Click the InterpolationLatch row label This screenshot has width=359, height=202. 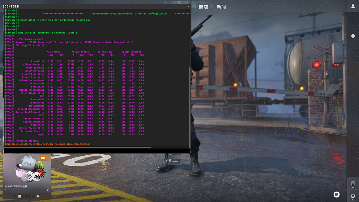pos(33,132)
